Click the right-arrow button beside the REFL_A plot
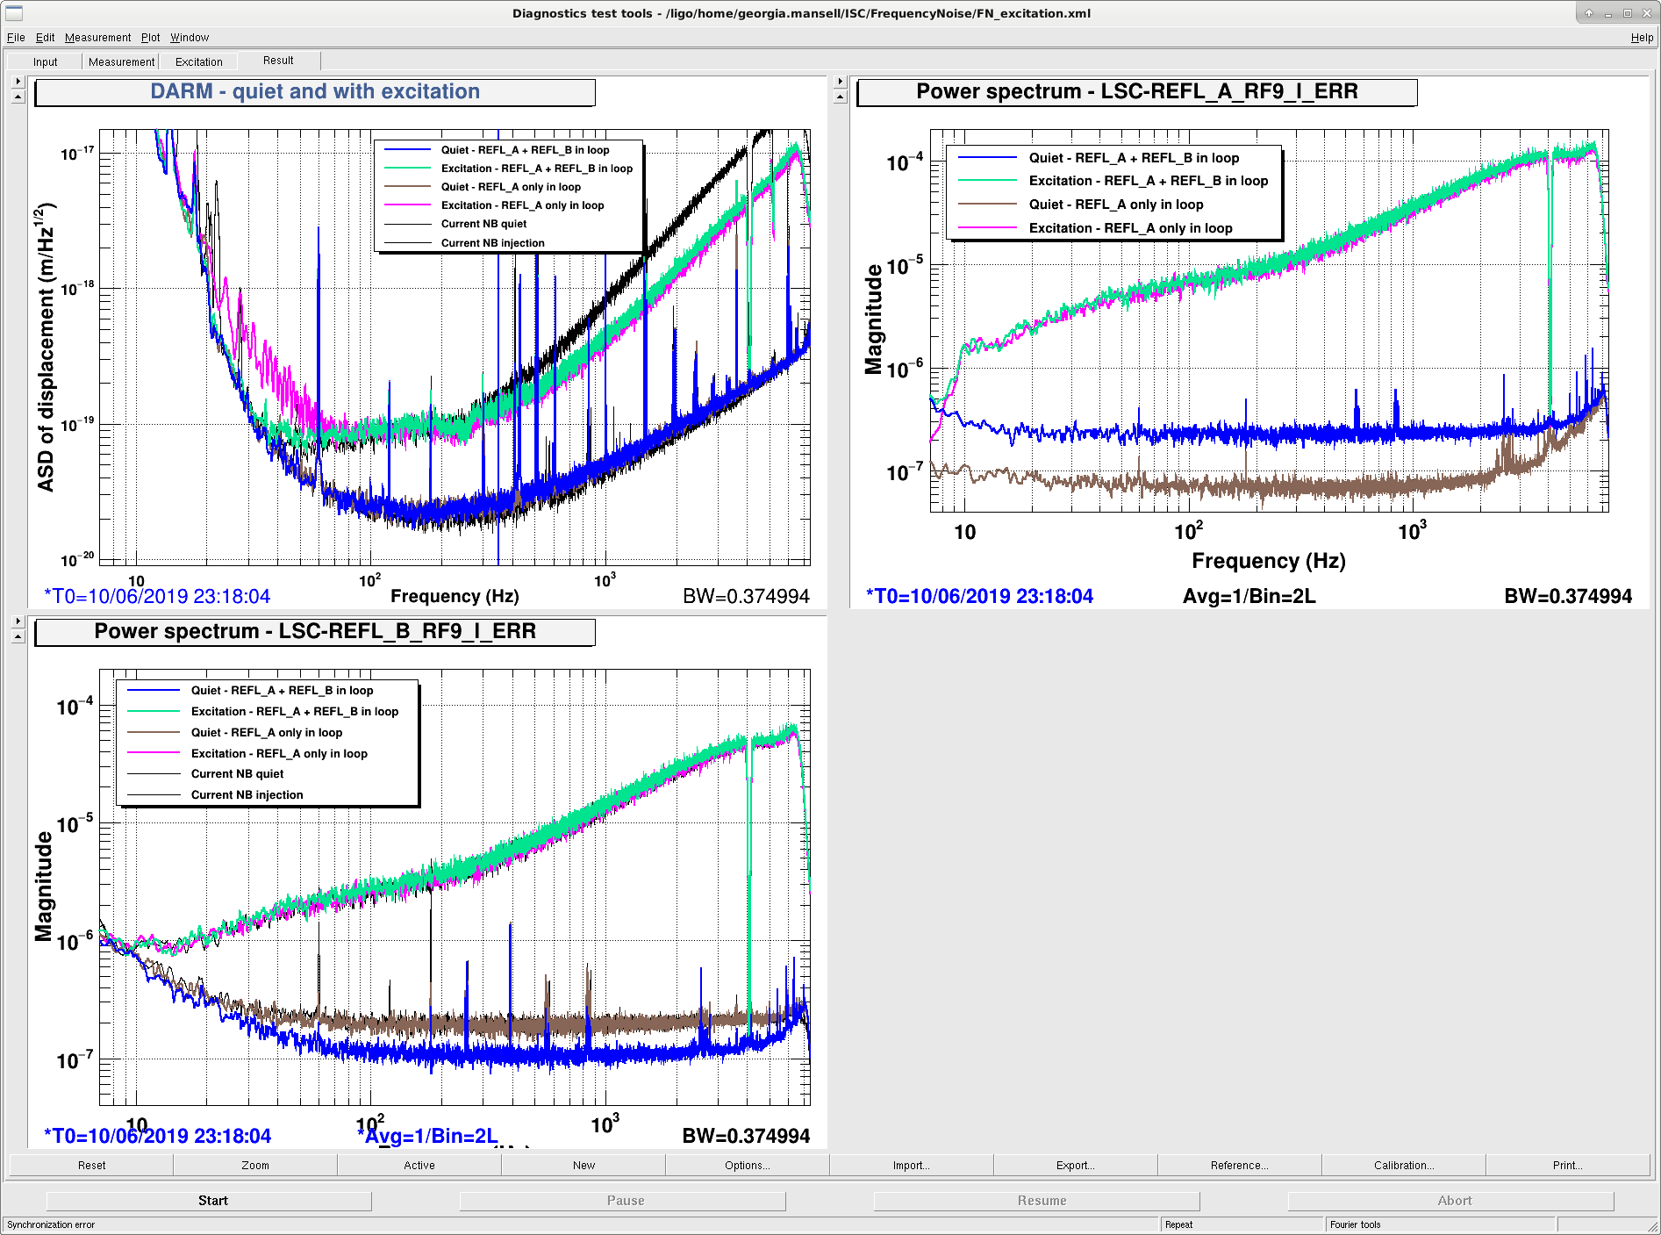1661x1235 pixels. (840, 81)
